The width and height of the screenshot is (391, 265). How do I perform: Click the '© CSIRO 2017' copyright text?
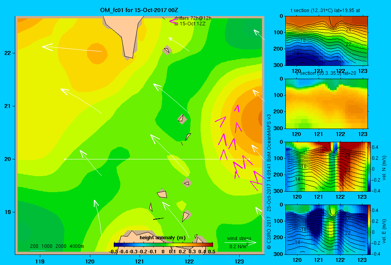tap(269, 233)
